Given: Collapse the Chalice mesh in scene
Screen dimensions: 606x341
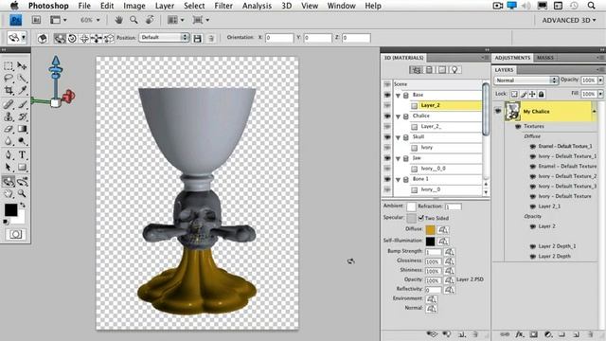Looking at the screenshot, I should [398, 117].
